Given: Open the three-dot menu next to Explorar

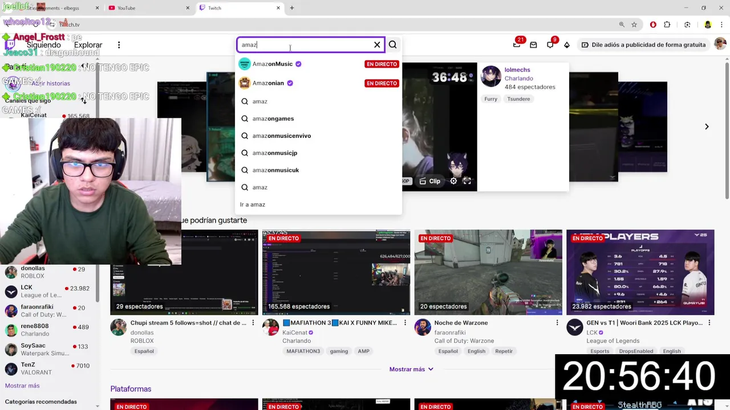Looking at the screenshot, I should click(119, 45).
